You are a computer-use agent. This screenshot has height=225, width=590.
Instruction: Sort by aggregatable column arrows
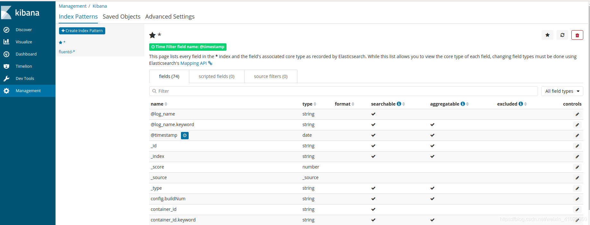point(467,104)
